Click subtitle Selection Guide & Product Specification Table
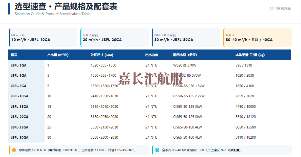 tap(53, 14)
